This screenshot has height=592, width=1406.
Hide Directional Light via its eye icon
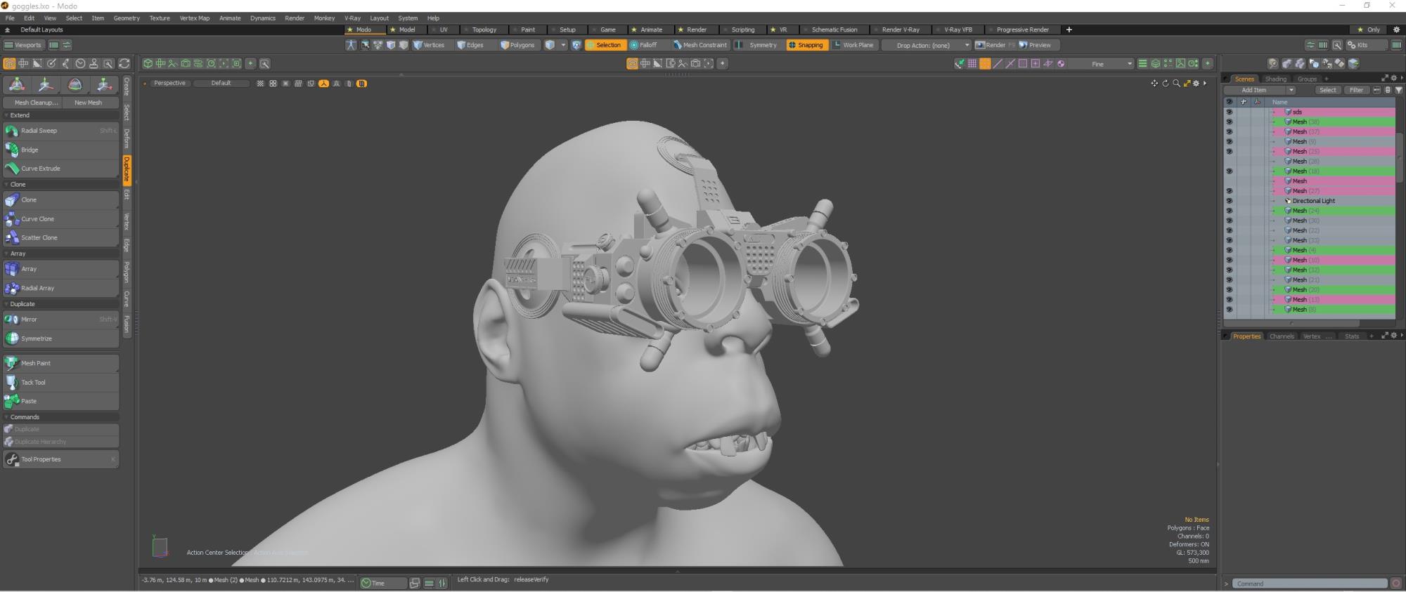coord(1229,201)
